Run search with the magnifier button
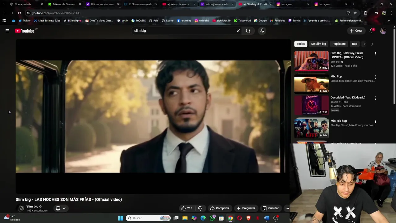 248,31
